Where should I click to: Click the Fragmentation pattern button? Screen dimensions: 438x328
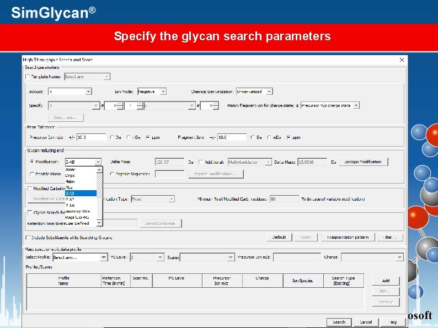348,237
